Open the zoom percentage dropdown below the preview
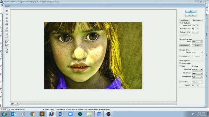The height and width of the screenshot is (117, 209). (14, 104)
